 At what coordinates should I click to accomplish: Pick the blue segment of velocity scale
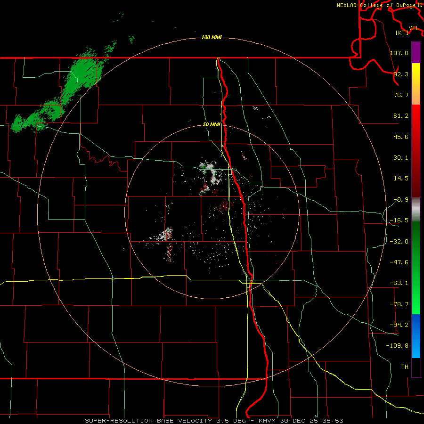[416, 336]
